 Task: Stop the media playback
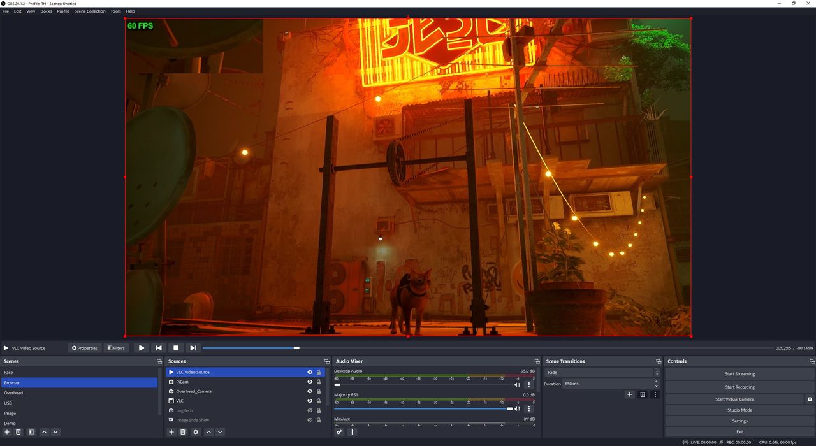(176, 348)
